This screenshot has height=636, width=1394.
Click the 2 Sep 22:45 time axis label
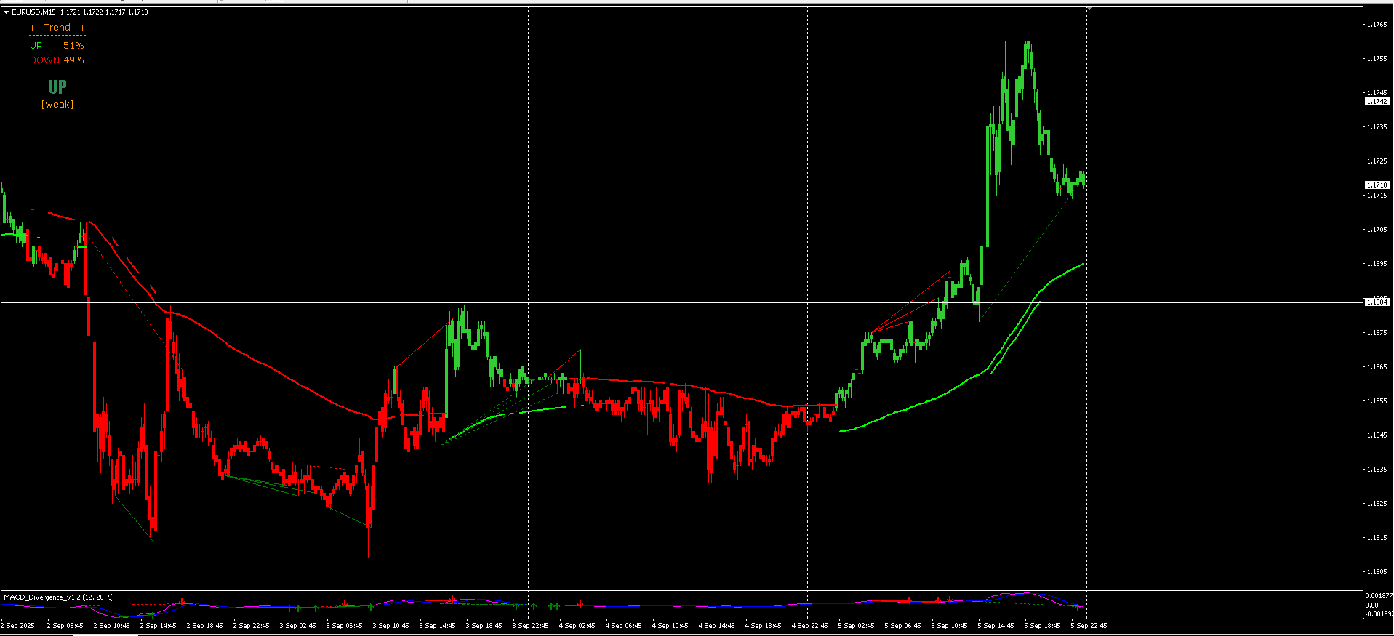pyautogui.click(x=251, y=626)
